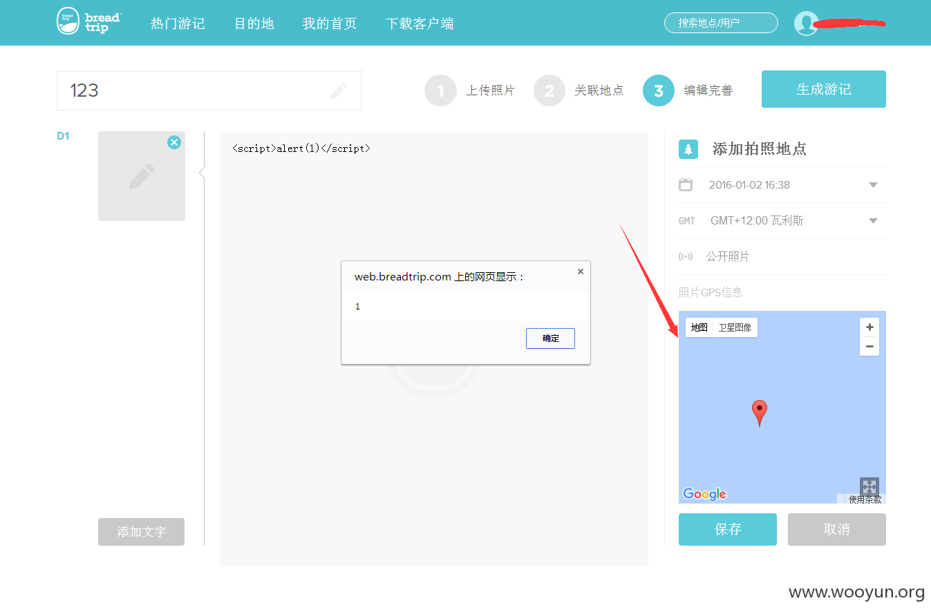Click the breadtrip logo
Screen dimensions: 931x612
point(88,21)
